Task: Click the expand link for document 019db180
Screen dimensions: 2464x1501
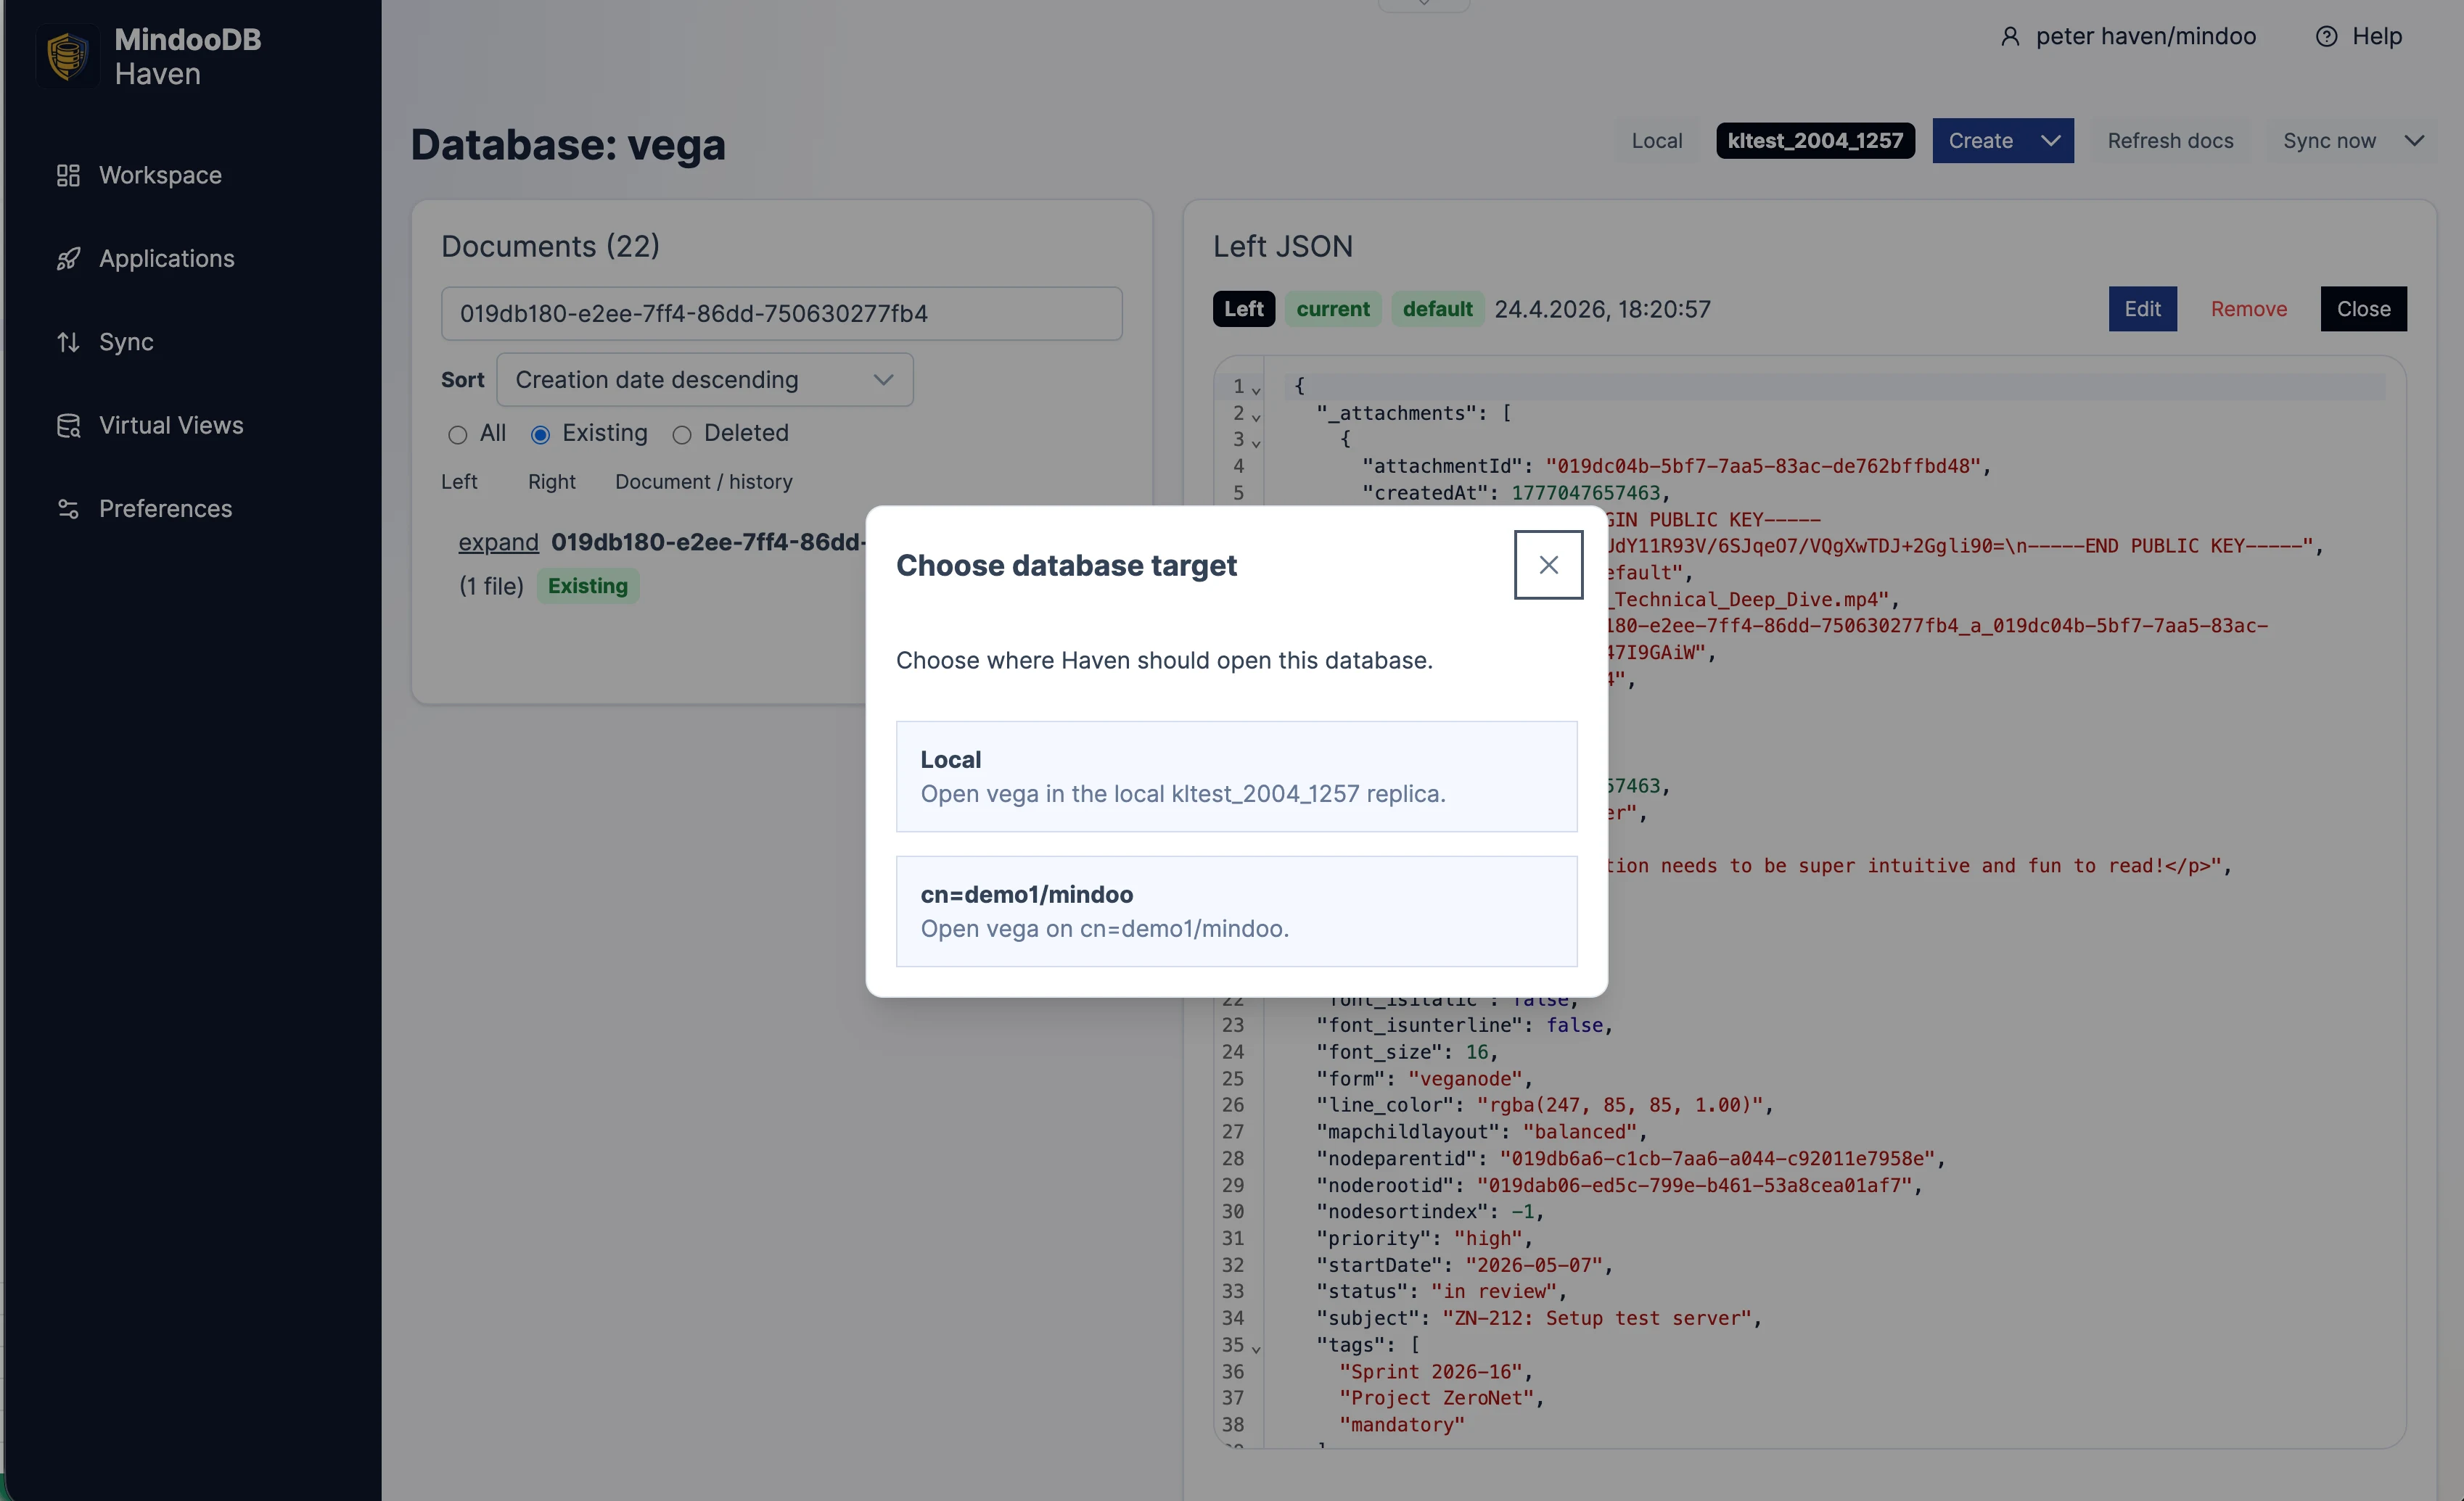Action: [498, 542]
